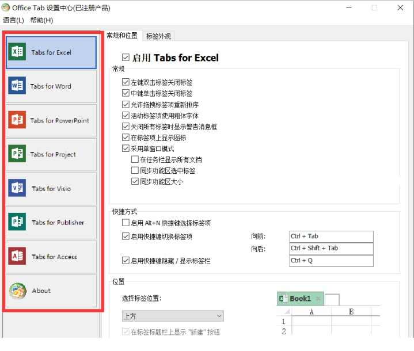Viewport: 414px width, 351px height.
Task: Click the Ctrl + Shift + Tab shortcut field
Action: click(331, 249)
